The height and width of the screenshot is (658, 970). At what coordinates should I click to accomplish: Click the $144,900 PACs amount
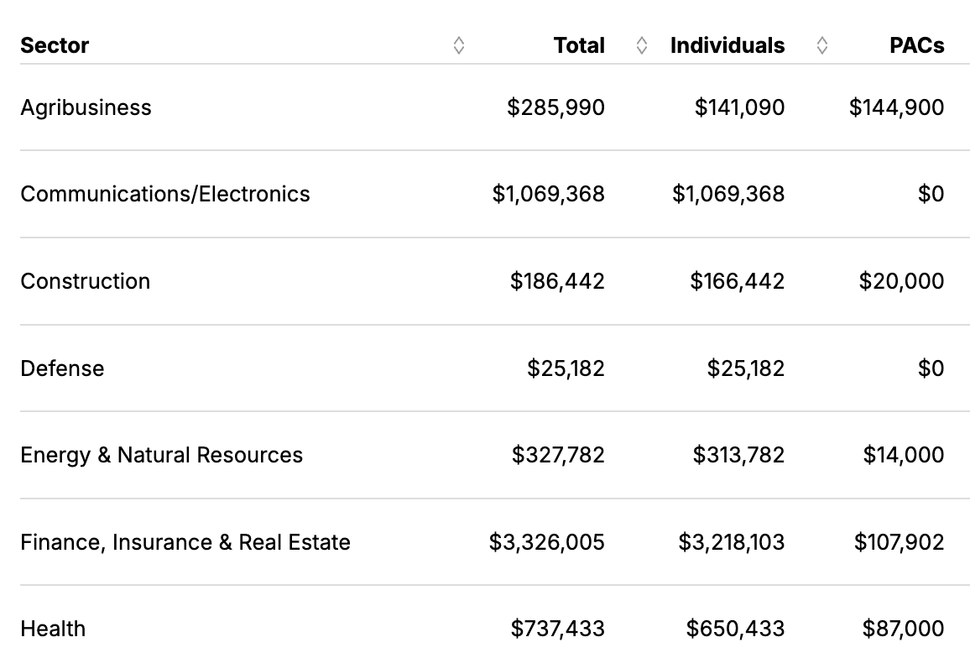tap(896, 107)
